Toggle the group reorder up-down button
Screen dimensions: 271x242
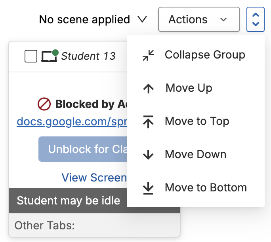pos(256,19)
